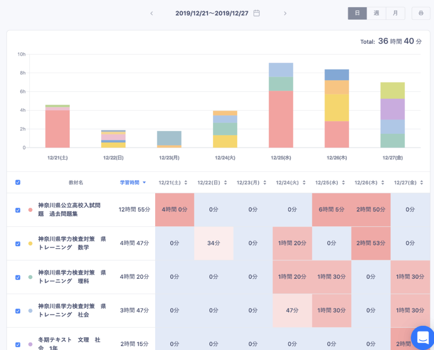The image size is (434, 350).
Task: Uncheck 県トレーニング 数学 row checkbox
Action: (18, 244)
